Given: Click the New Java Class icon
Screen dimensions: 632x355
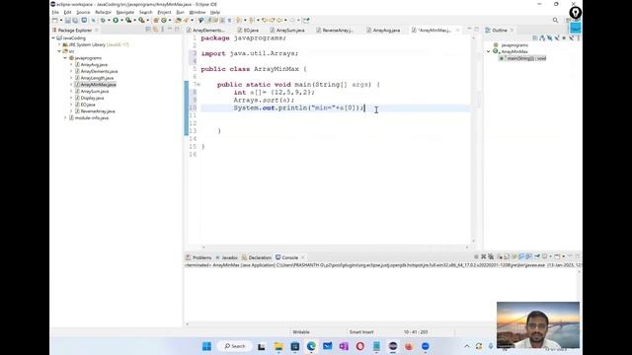Looking at the screenshot, I should tap(164, 20).
